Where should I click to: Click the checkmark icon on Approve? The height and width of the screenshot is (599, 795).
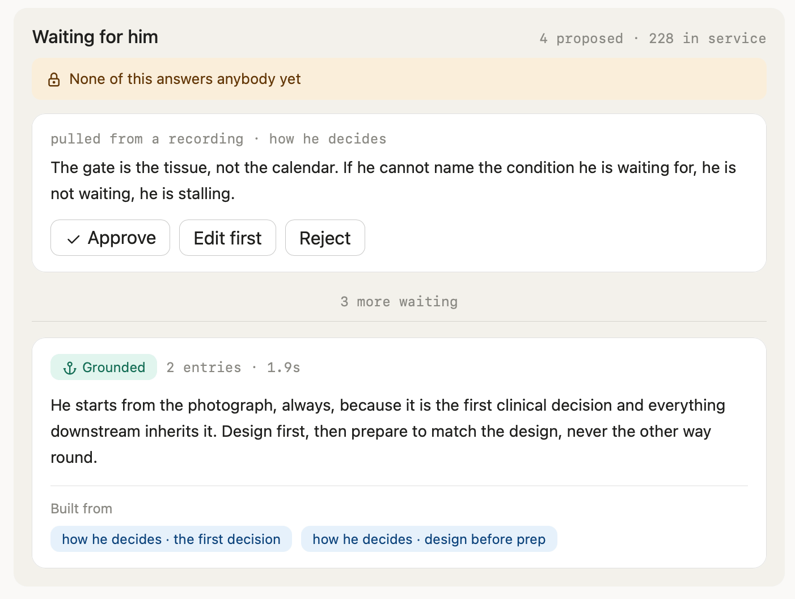click(x=73, y=239)
